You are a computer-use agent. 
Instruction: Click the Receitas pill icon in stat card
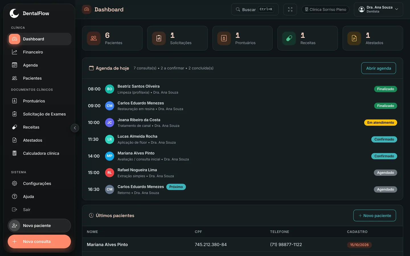289,38
